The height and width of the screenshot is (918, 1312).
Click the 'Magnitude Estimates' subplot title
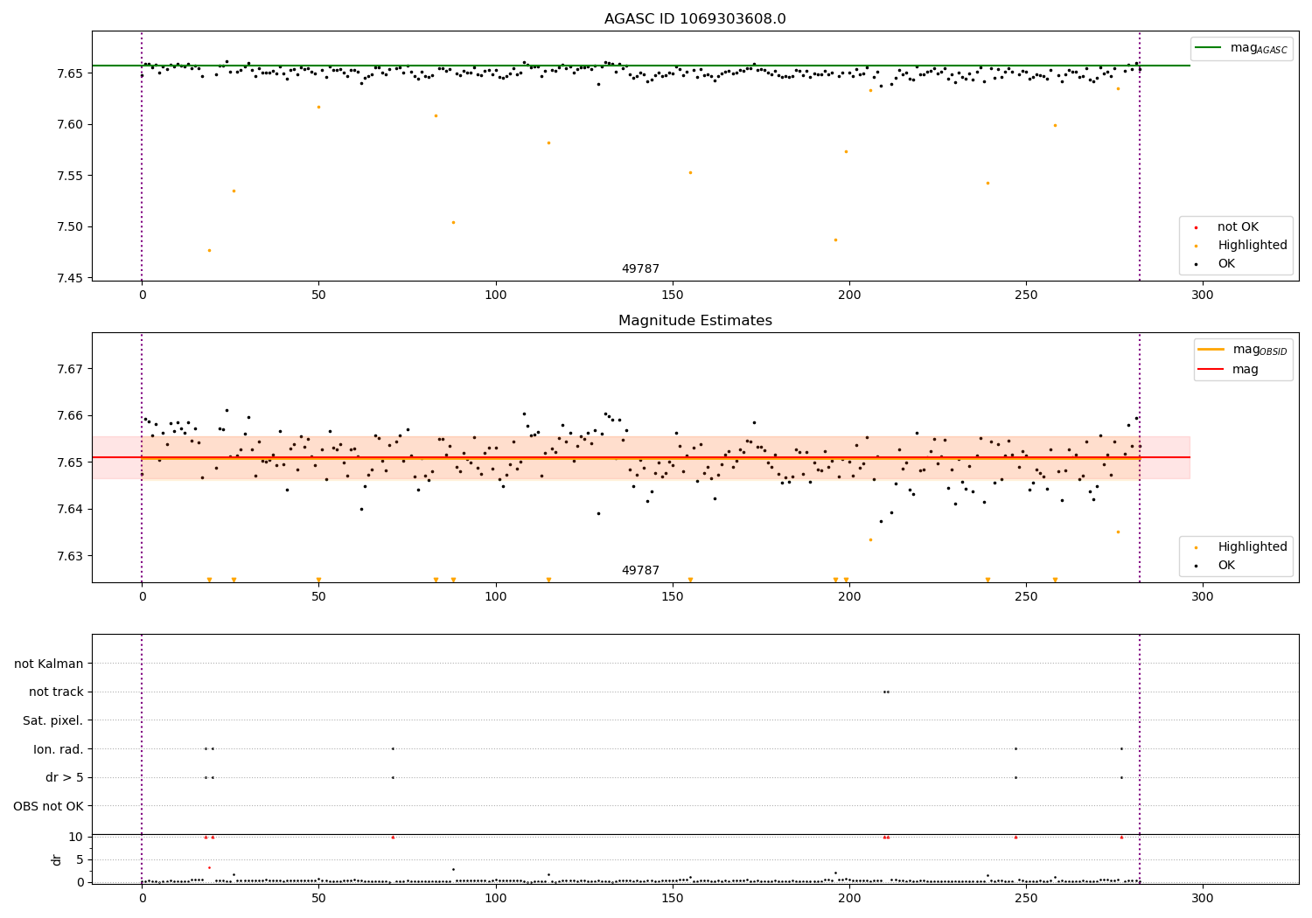[x=694, y=321]
